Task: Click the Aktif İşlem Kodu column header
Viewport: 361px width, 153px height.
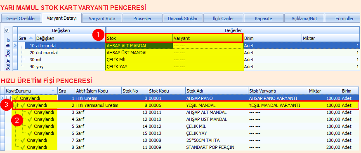Action: (x=98, y=90)
